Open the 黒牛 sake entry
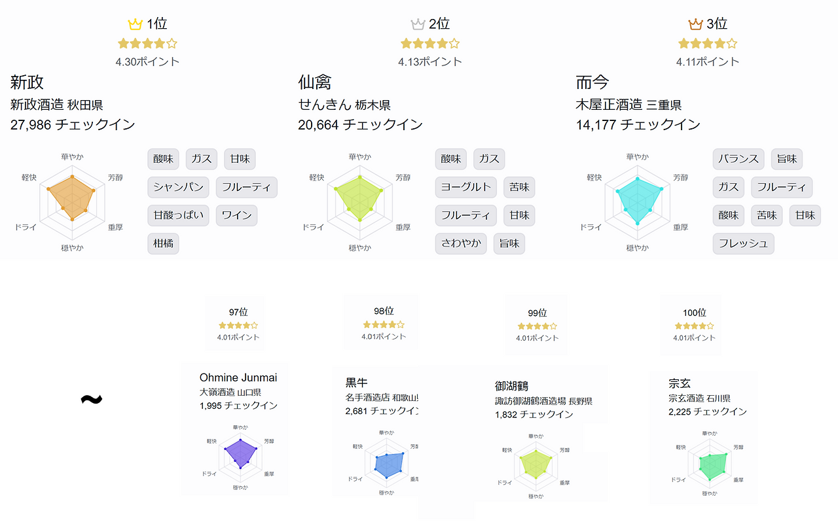838x522 pixels. (357, 383)
